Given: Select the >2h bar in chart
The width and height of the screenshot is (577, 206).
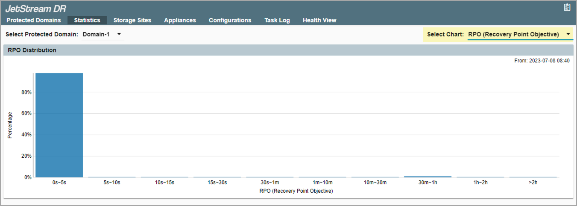Looking at the screenshot, I should 533,177.
